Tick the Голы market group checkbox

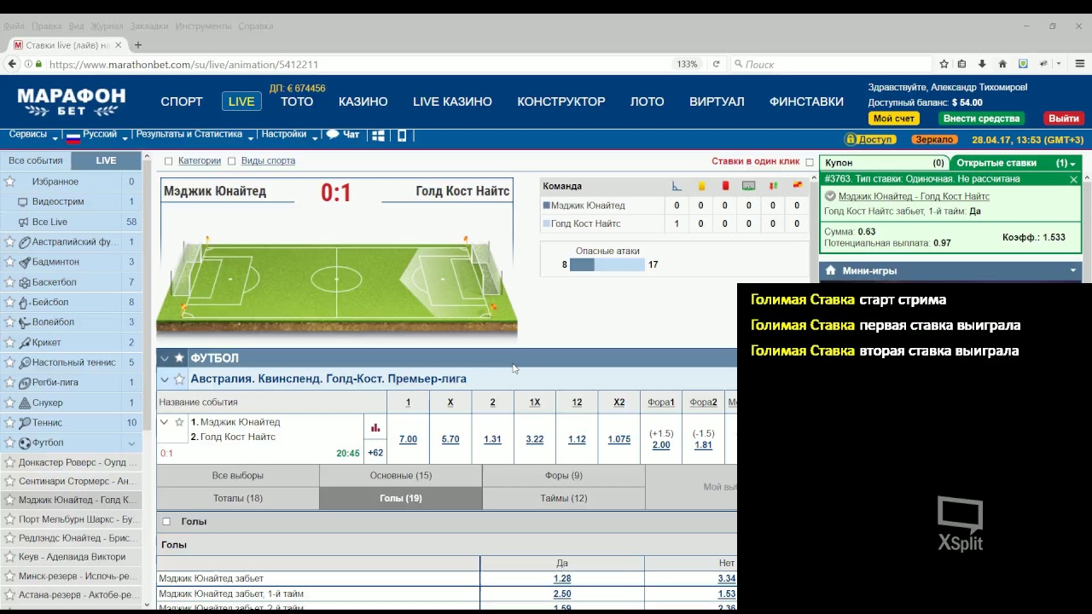click(166, 521)
